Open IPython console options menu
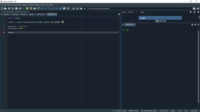This screenshot has height=112, width=200. [198, 25]
